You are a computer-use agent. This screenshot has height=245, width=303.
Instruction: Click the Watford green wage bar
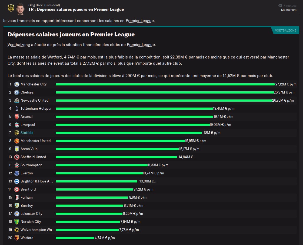(75, 238)
